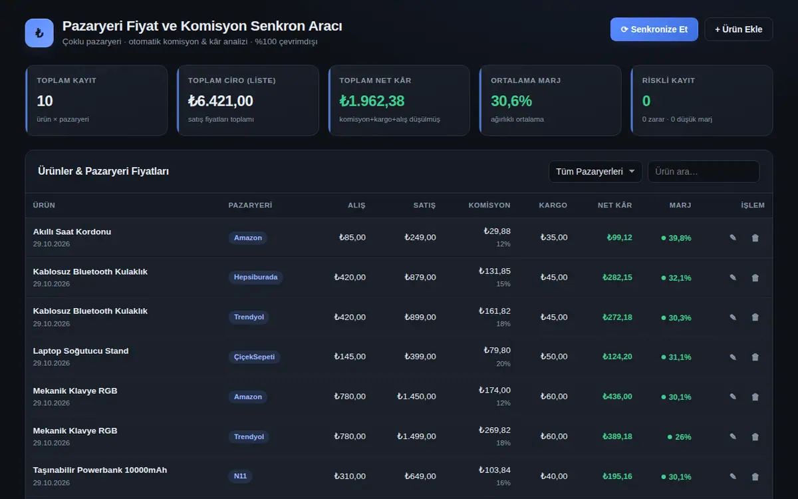Click the ALIŞ column header

pos(356,206)
